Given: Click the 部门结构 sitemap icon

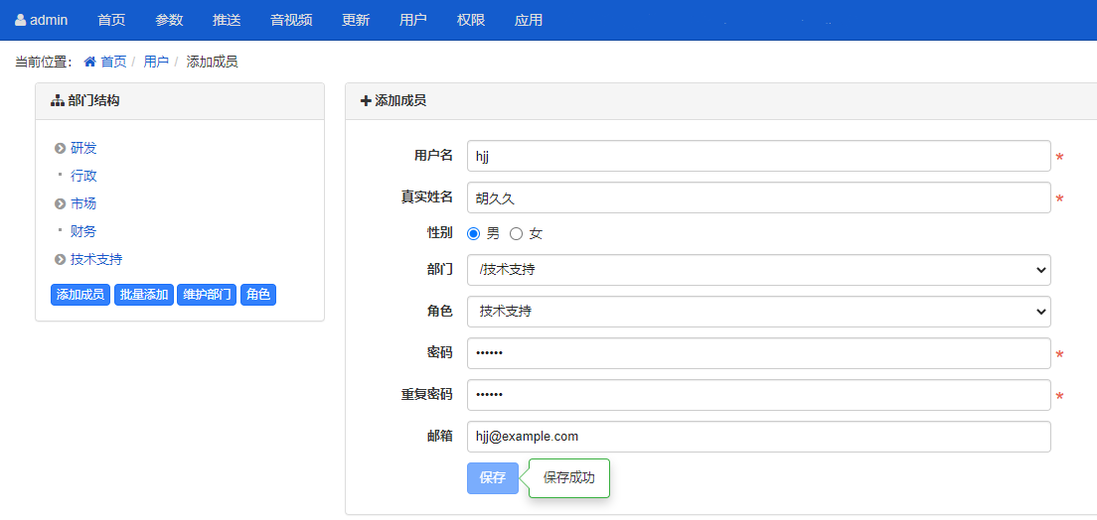Looking at the screenshot, I should [x=58, y=101].
